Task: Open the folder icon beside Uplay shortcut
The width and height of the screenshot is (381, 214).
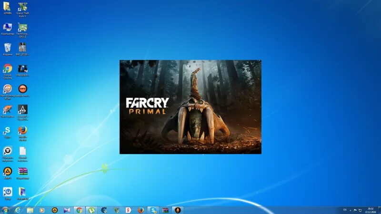Action: click(x=22, y=194)
